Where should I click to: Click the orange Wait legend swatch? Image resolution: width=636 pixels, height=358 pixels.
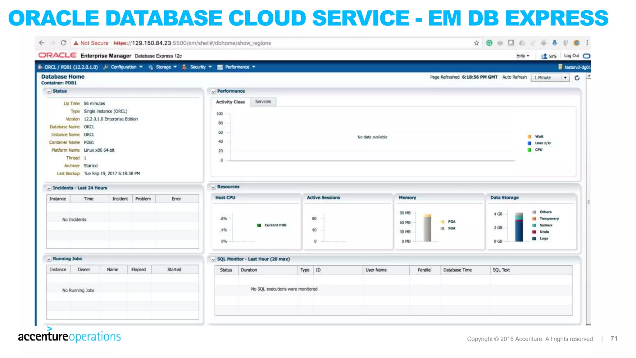[529, 137]
